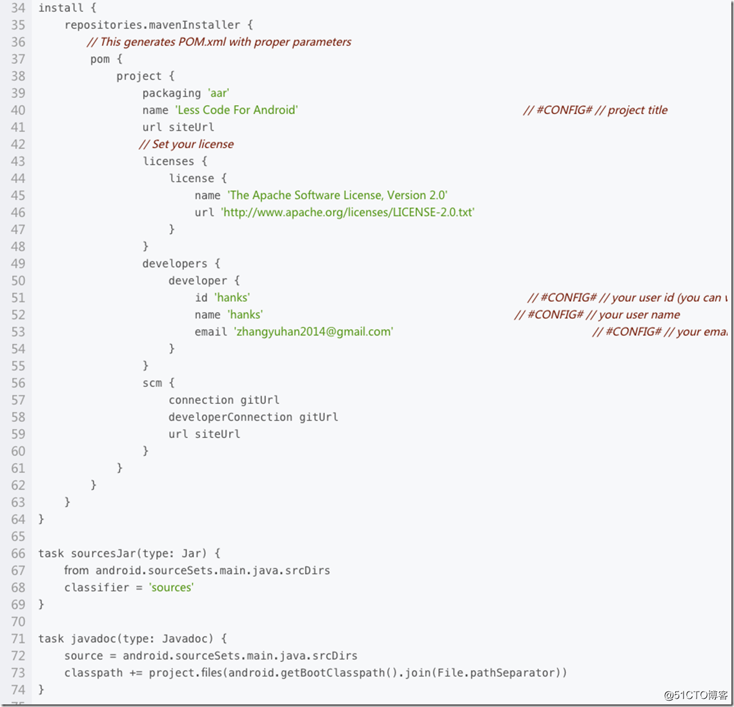
Task: Click the name 'hanks' value on line 52
Action: 245,314
